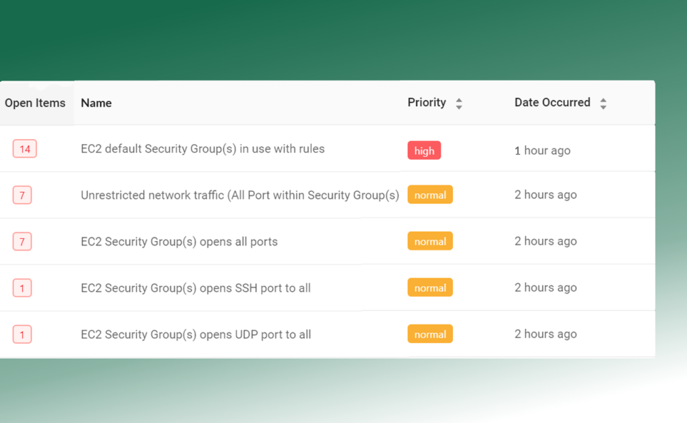Viewport: 687px width, 423px height.
Task: Click the red high priority tag
Action: coord(424,150)
